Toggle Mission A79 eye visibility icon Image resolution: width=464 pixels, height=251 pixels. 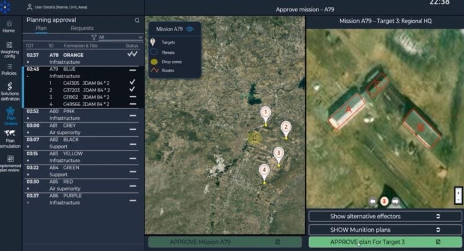coord(190,28)
